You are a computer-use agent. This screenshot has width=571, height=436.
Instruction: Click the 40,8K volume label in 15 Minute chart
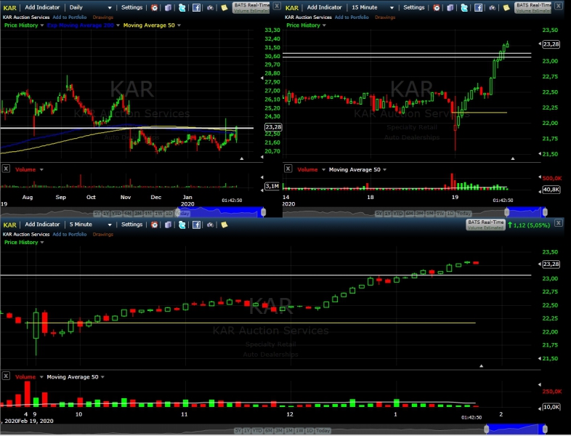(x=551, y=190)
